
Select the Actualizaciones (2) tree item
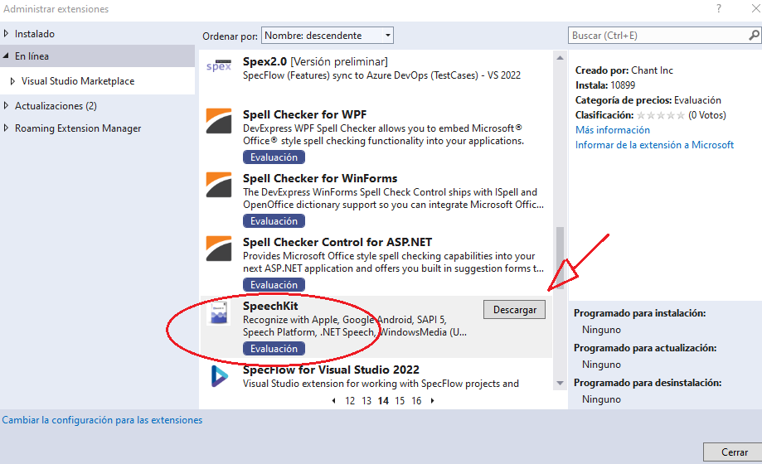56,106
